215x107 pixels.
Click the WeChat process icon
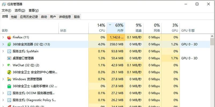point(9,65)
